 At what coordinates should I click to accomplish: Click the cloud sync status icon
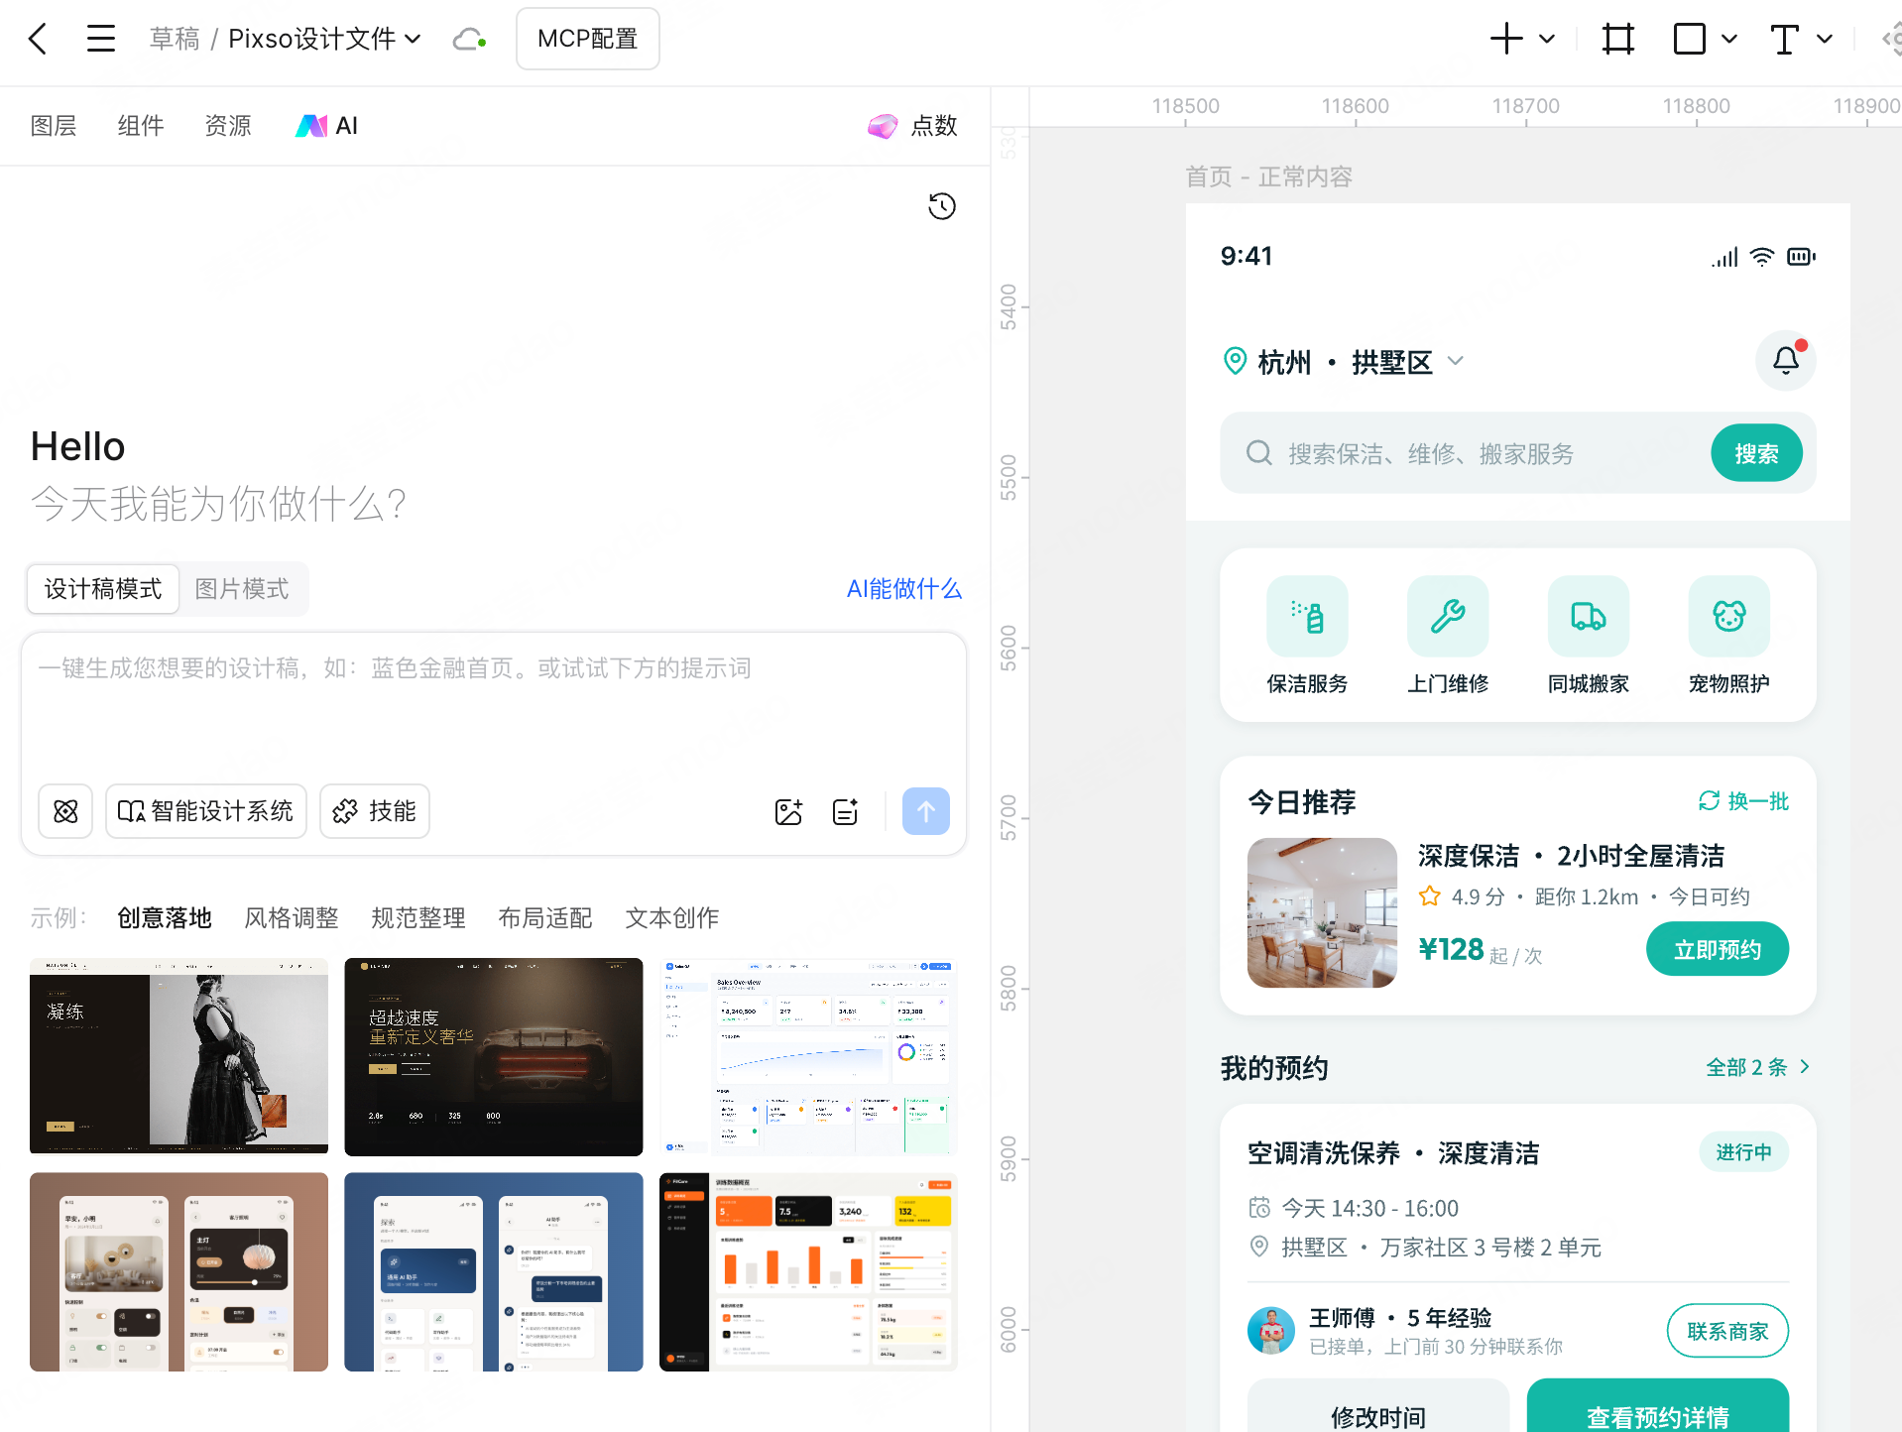(x=469, y=39)
